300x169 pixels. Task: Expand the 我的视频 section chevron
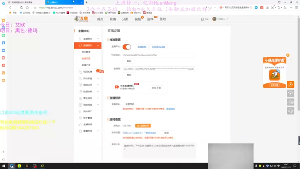[x=98, y=105]
